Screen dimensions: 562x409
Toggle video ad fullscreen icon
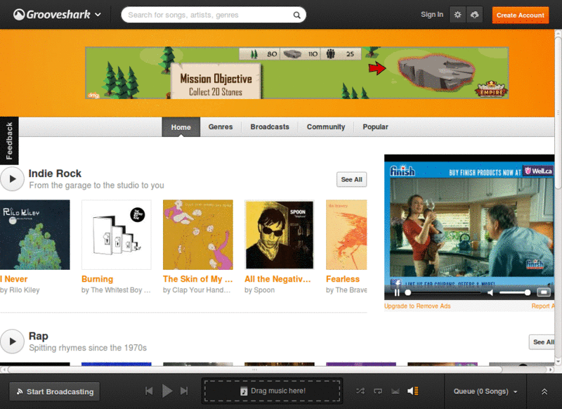click(543, 292)
